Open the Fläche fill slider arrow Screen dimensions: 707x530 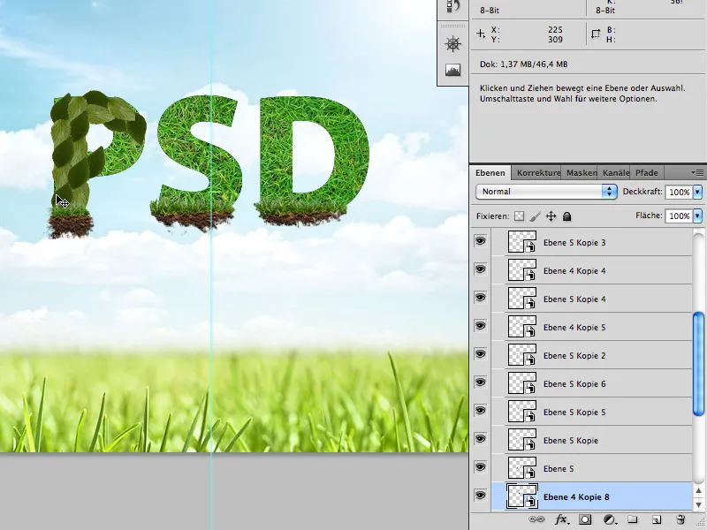[x=697, y=216]
